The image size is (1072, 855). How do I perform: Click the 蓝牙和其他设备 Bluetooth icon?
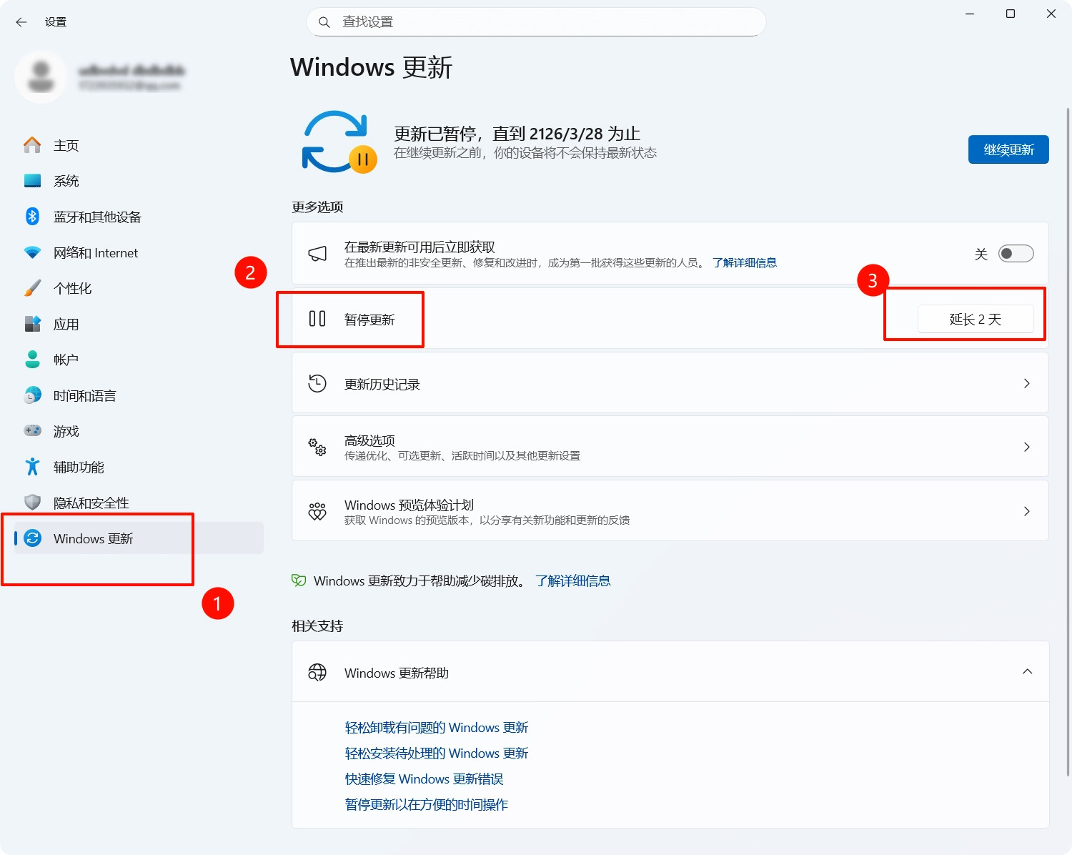(32, 216)
